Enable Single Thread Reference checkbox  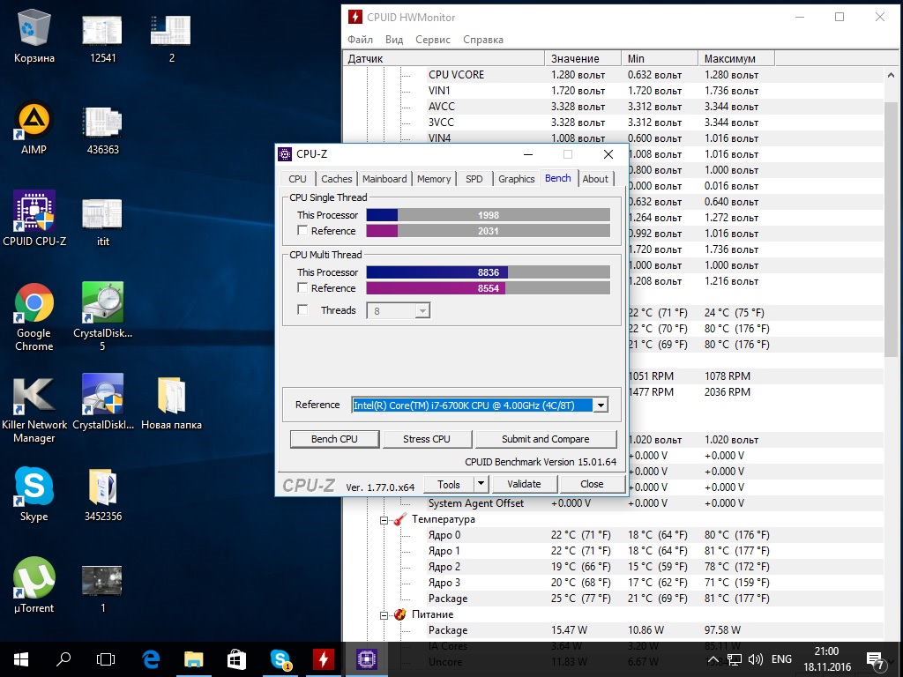point(302,230)
